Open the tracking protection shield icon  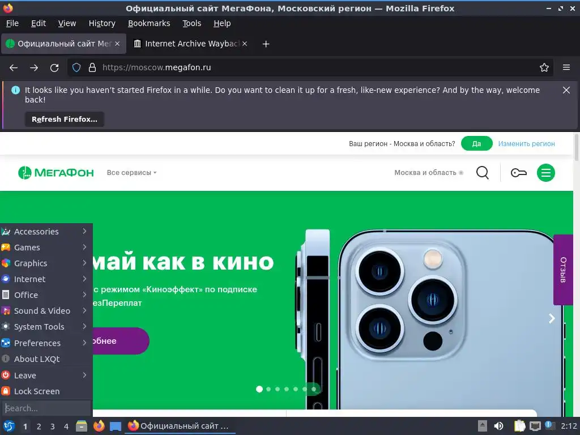pos(76,68)
